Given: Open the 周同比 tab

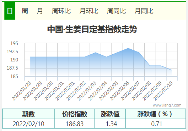Looking at the screenshot, I should (x=116, y=11).
